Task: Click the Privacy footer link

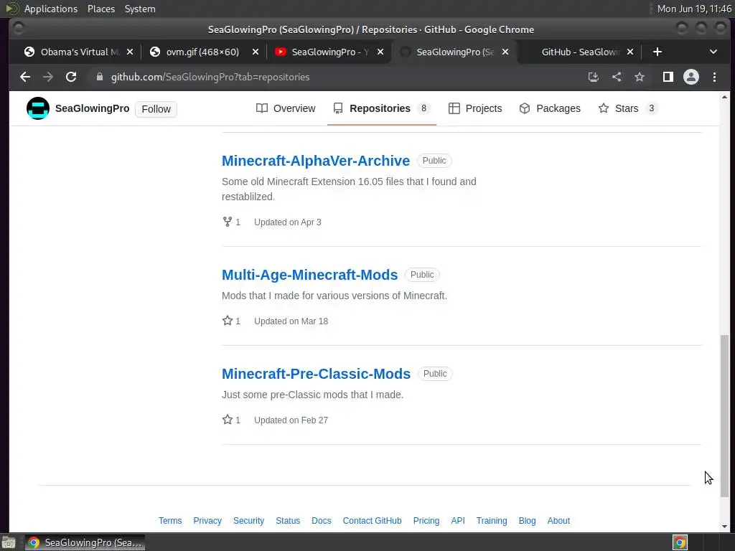Action: 207,521
